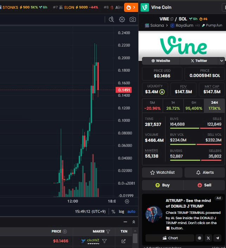Image resolution: width=226 pixels, height=248 pixels.
Task: Click the $0.1466 PRICE USD value
Action: click(x=162, y=76)
